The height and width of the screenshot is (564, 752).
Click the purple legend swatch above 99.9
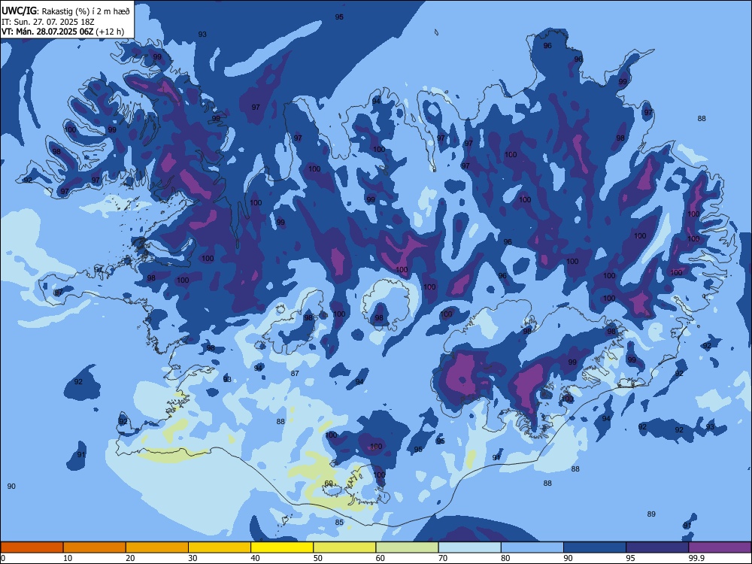click(720, 547)
